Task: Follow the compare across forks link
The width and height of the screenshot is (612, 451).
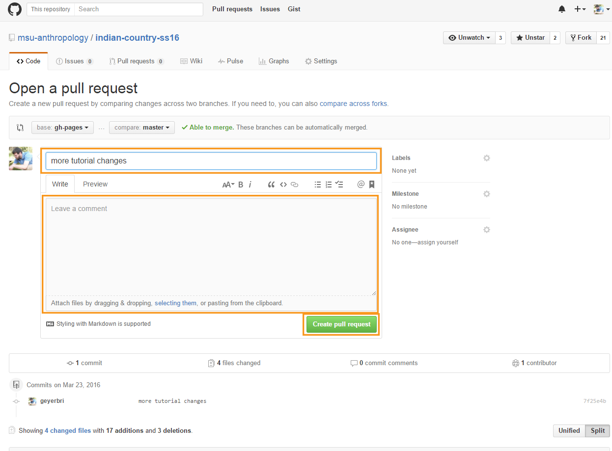Action: click(353, 104)
